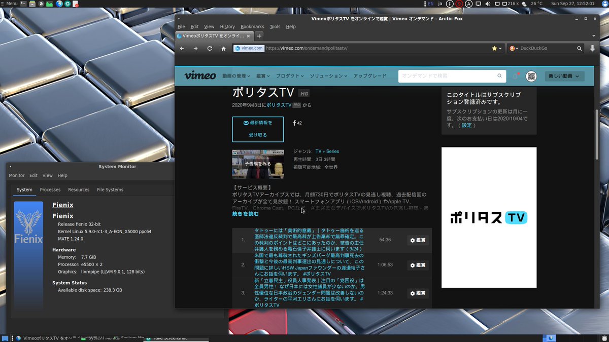Click the vimeo.com site identity badge
The width and height of the screenshot is (609, 342).
point(249,48)
